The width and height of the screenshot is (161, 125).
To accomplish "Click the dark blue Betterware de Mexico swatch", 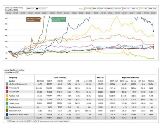I will click(x=7, y=114).
